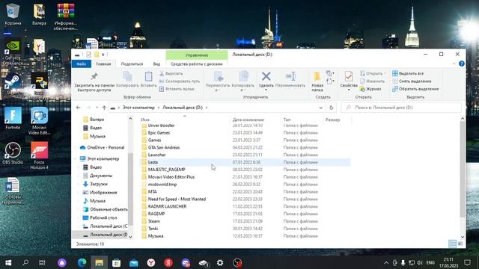Open OBS Studio desktop icon

tap(13, 153)
